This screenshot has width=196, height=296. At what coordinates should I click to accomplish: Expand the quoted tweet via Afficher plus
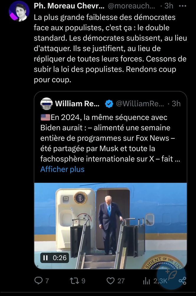click(62, 169)
